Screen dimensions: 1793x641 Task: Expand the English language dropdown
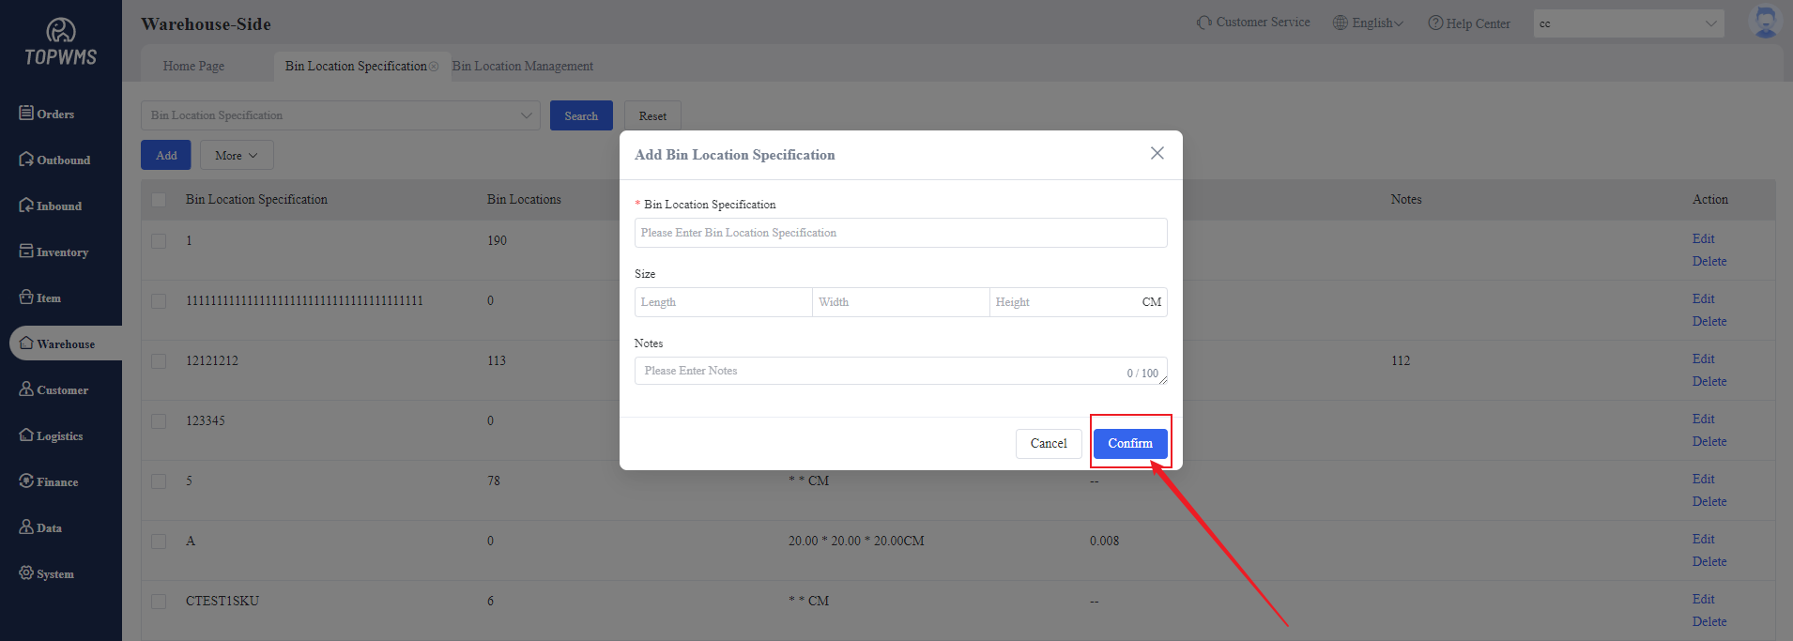pyautogui.click(x=1369, y=23)
